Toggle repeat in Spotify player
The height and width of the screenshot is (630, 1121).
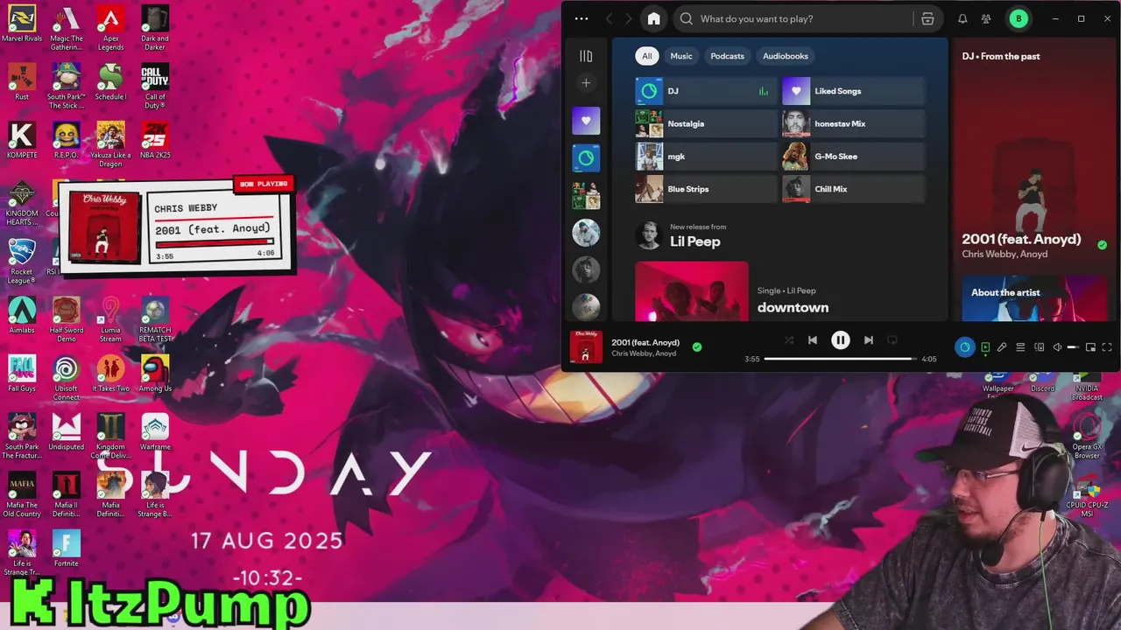click(x=892, y=340)
